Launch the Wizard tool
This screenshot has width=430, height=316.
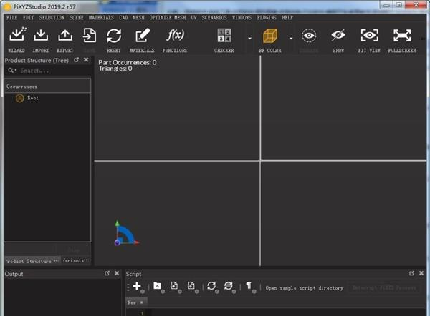coord(16,36)
